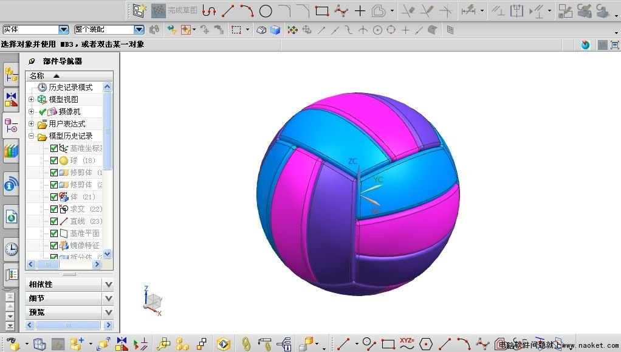Viewport: 621px width, 352px height.
Task: Uncheck the 直线 (23) feature checkbox
Action: [x=54, y=221]
